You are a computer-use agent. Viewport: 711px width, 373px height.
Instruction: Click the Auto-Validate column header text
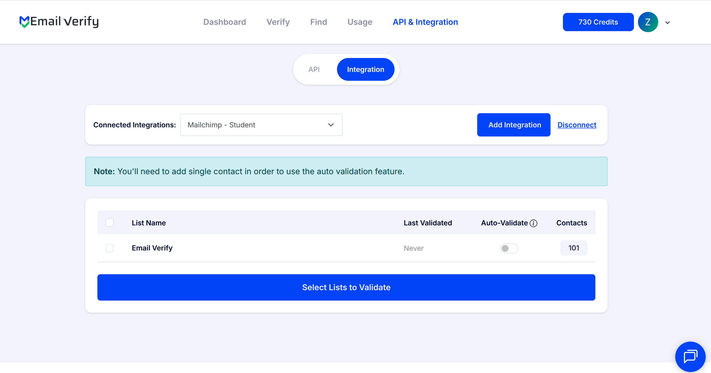click(x=504, y=223)
